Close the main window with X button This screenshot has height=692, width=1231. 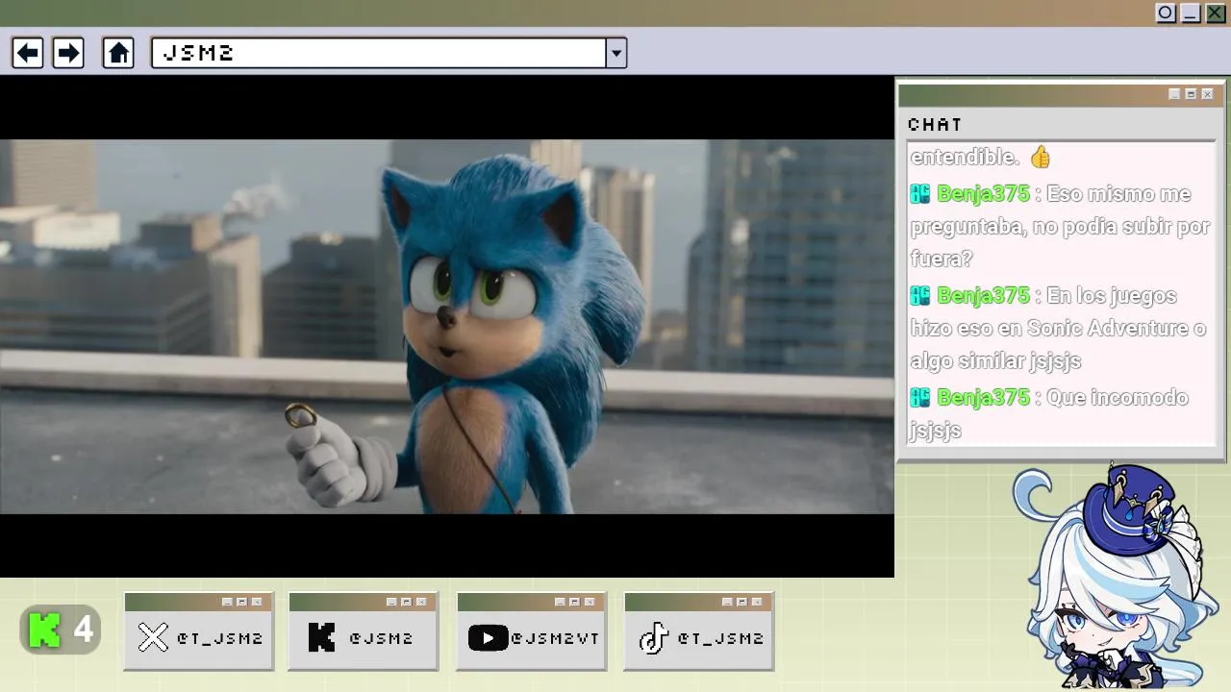pos(1216,12)
